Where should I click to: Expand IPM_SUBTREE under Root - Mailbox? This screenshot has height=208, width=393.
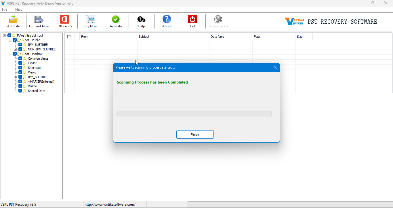coord(16,77)
